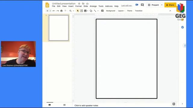Star the Untitled presentation
This screenshot has height=108, width=193.
[x=79, y=4]
